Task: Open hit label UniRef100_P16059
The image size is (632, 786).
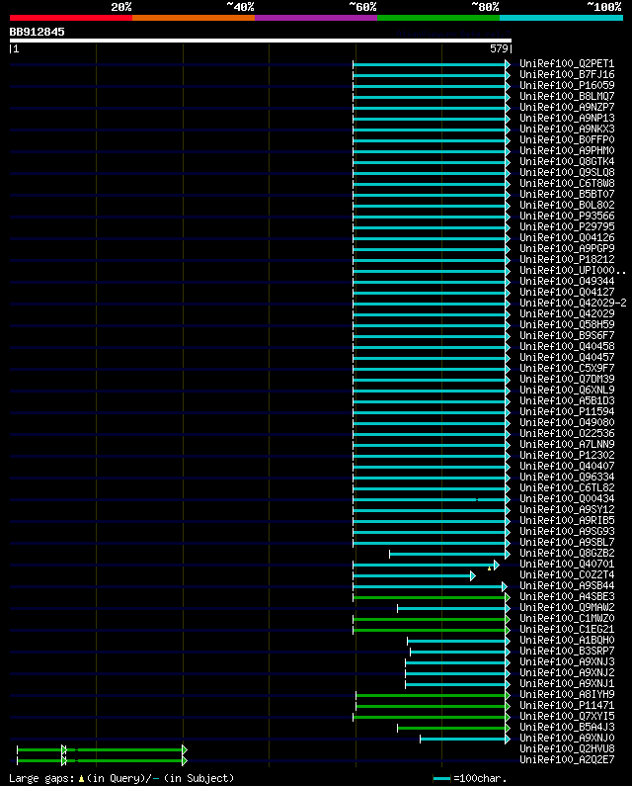Action: tap(567, 85)
